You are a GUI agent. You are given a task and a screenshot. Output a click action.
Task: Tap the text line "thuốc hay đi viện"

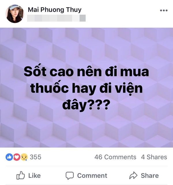pos(86,88)
